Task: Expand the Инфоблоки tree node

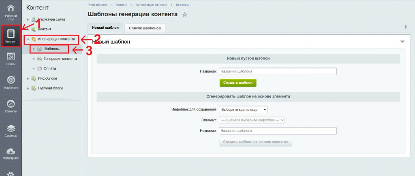Action: tap(28, 78)
